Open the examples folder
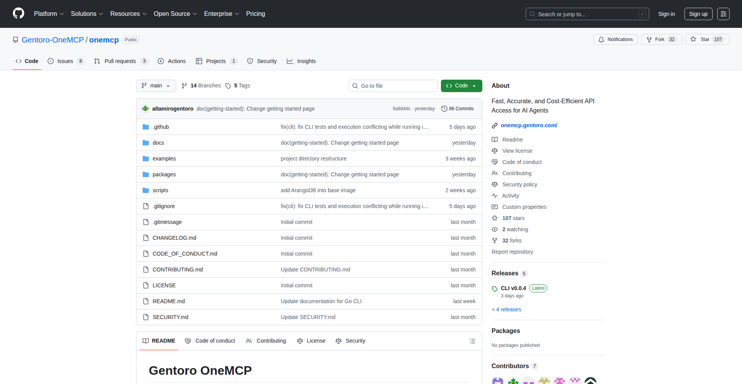 pyautogui.click(x=164, y=159)
